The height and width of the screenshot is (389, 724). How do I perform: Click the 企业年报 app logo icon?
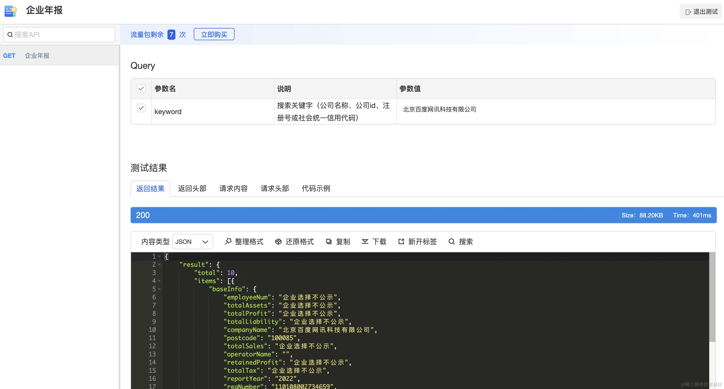coord(11,11)
